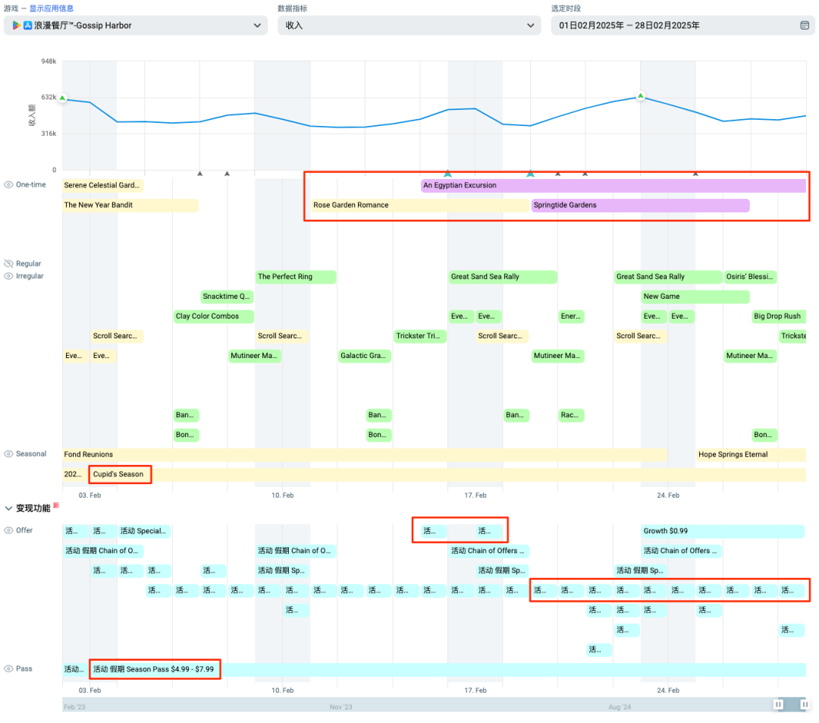Open the Big Drop Rush event
This screenshot has width=819, height=723.
pos(778,316)
